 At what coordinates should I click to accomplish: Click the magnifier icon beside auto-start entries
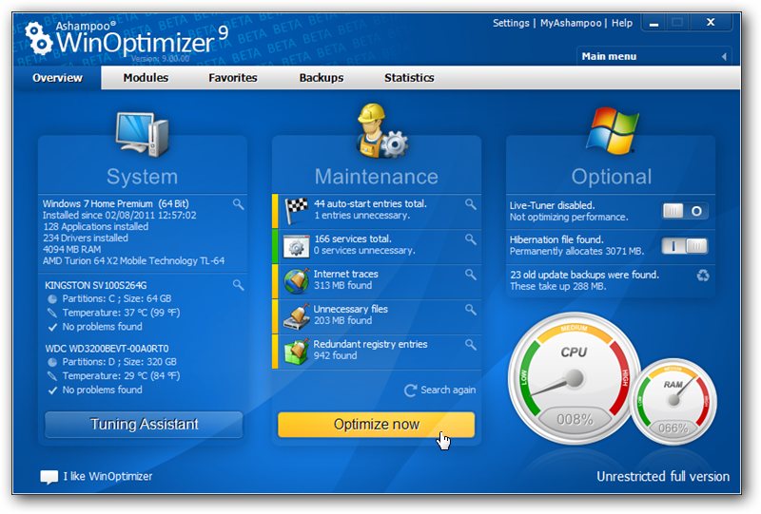click(x=470, y=204)
